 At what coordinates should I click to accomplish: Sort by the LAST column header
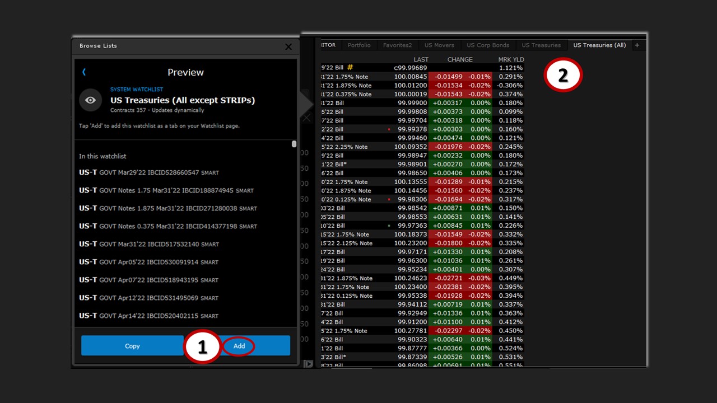[421, 59]
